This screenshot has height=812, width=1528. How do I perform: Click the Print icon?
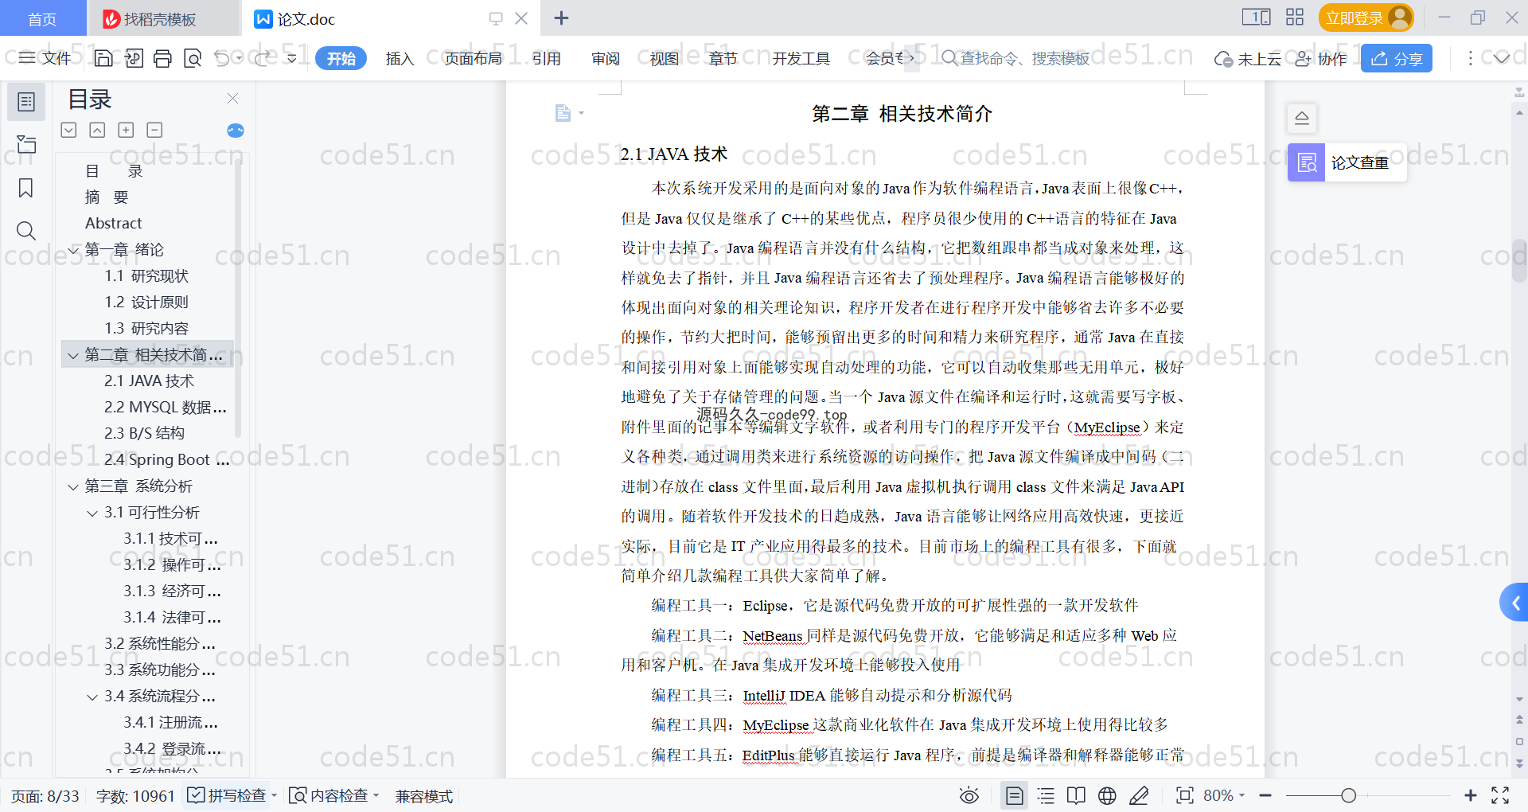coord(163,58)
